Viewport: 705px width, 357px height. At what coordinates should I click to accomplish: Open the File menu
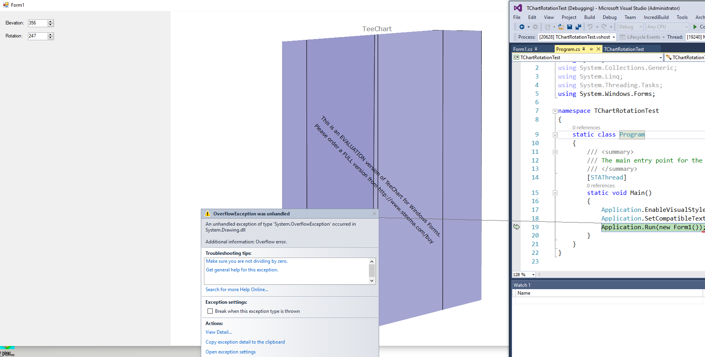[x=517, y=17]
